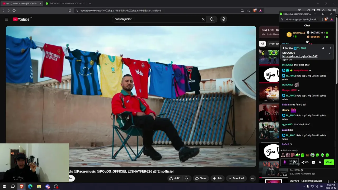Open Brave Rewards triangle in main window

pos(260,11)
